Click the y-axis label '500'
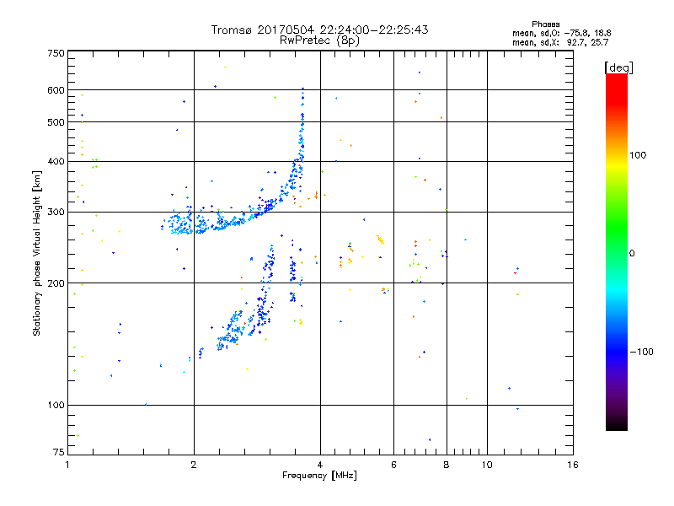 click(56, 122)
